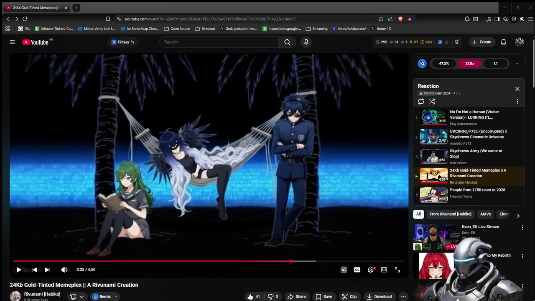Open the account avatar menu
Screen dimensions: 535x301
coord(520,42)
